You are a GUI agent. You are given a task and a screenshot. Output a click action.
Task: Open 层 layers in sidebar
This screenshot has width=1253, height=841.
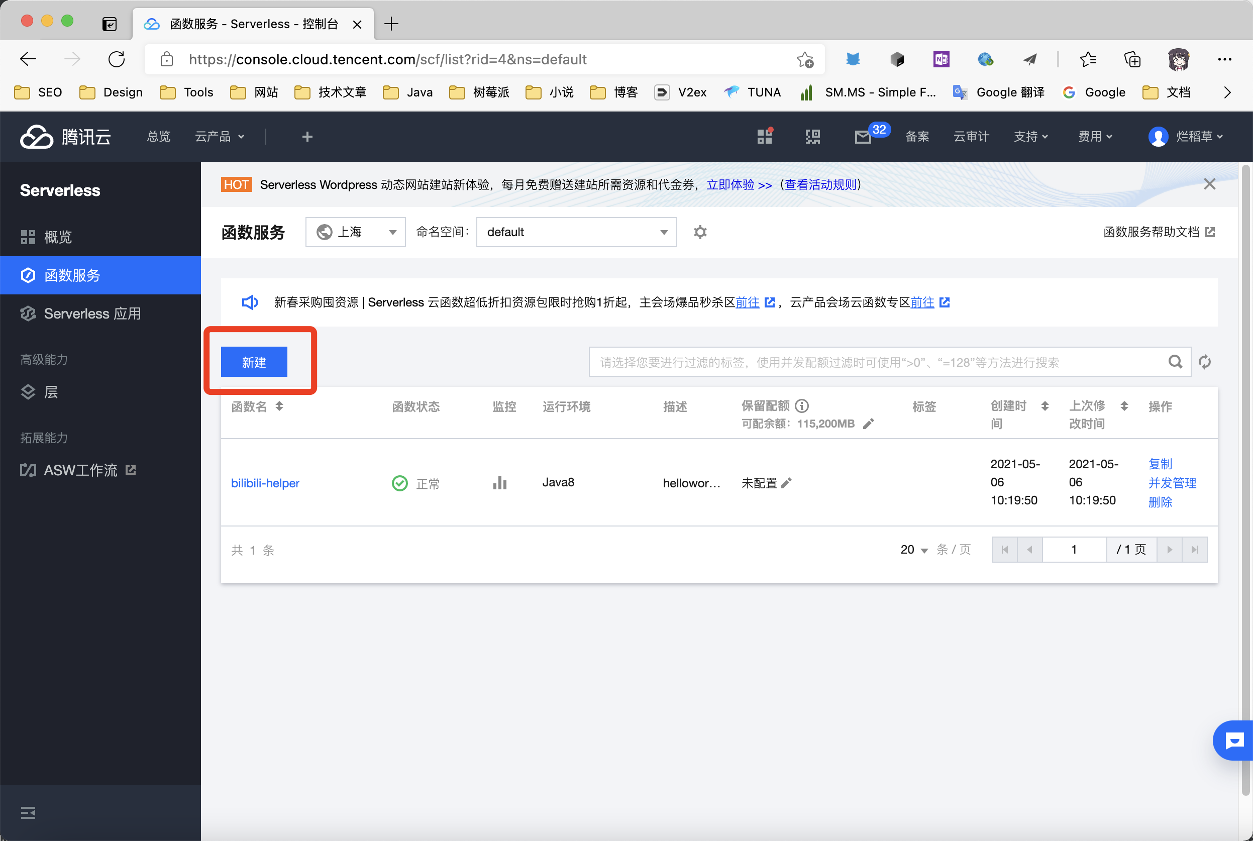100,392
